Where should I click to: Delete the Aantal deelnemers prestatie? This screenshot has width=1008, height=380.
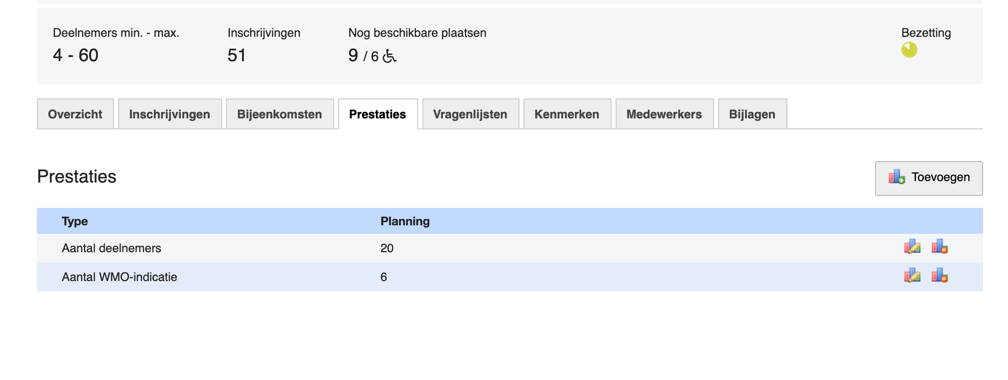pyautogui.click(x=939, y=247)
